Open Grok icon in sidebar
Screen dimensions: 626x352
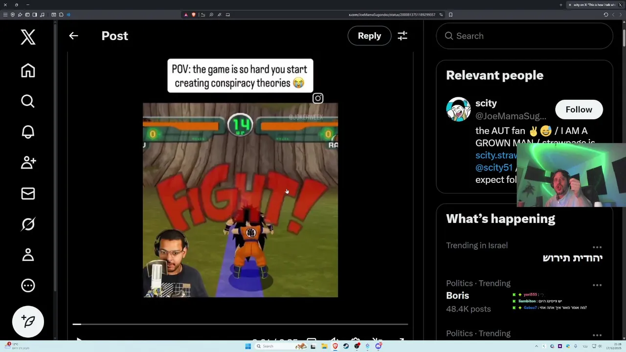tap(28, 224)
